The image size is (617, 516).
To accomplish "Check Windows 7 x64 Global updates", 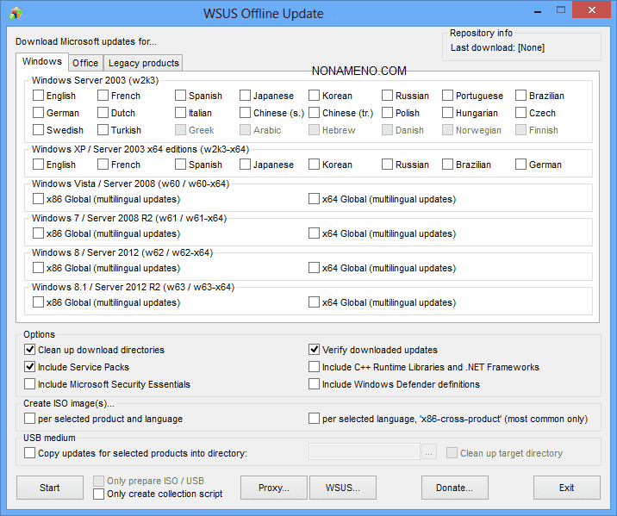I will 315,233.
